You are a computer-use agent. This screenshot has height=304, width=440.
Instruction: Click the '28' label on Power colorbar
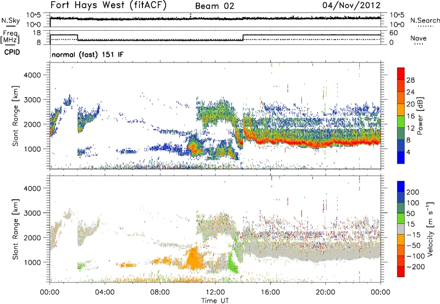(x=410, y=80)
